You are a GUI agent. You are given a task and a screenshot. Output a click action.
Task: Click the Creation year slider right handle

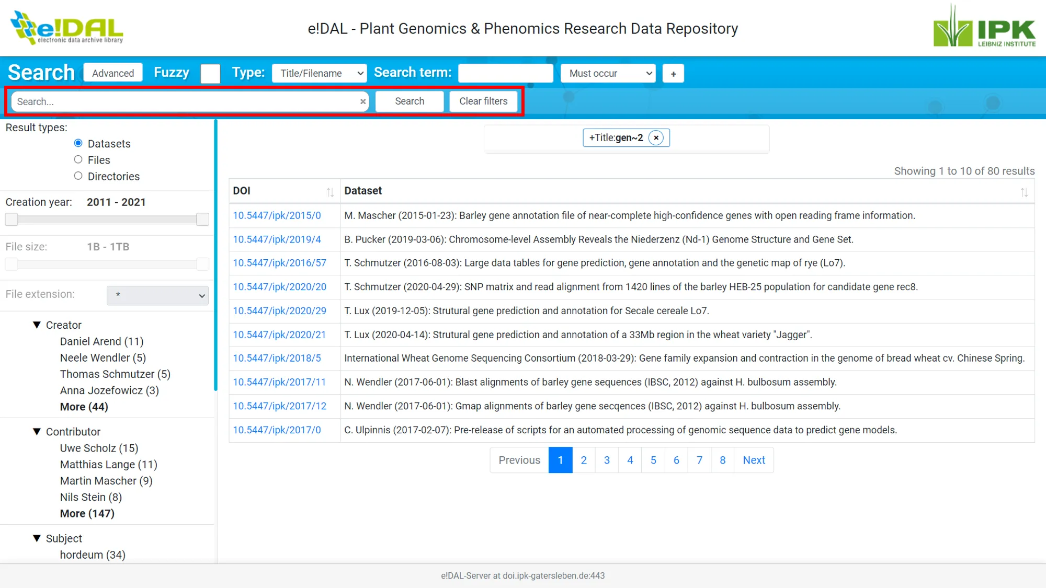pyautogui.click(x=202, y=220)
